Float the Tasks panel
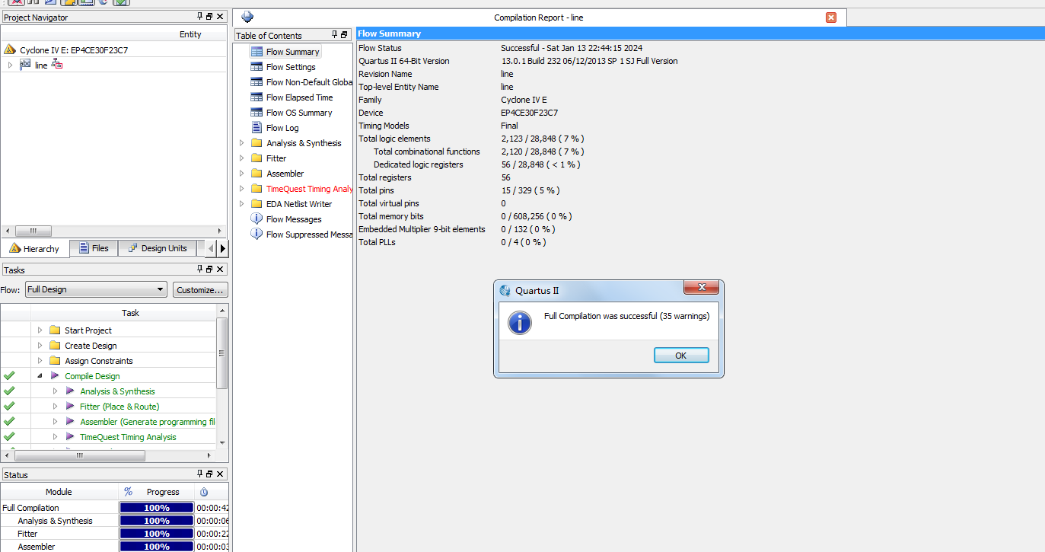Image resolution: width=1045 pixels, height=552 pixels. tap(210, 269)
